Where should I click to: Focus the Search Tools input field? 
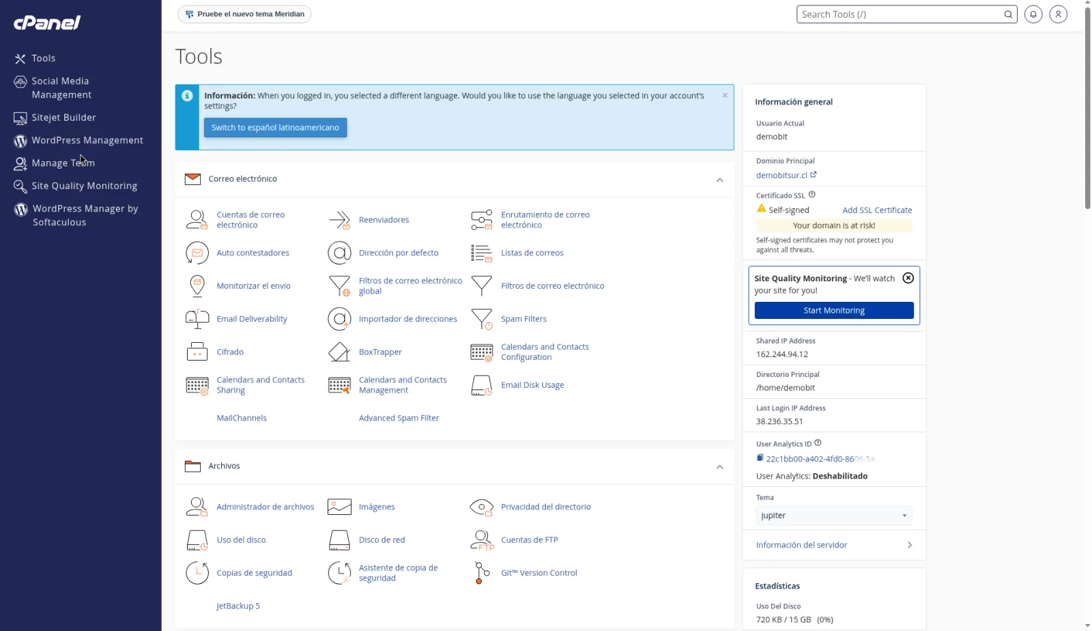[x=901, y=14]
